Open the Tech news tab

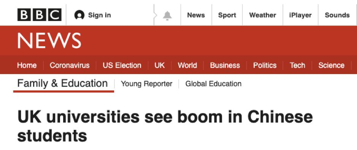pos(297,65)
